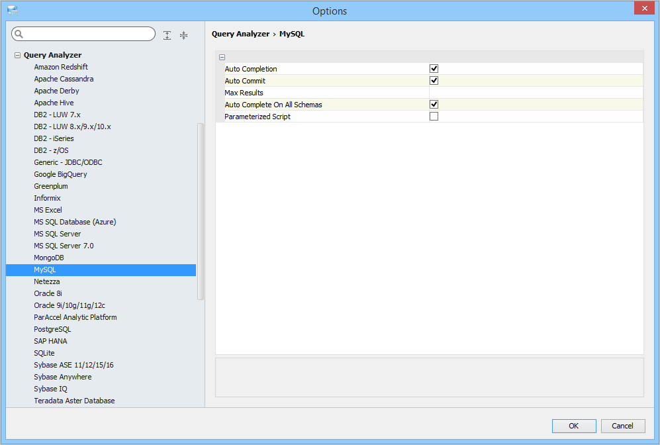
Task: Collapse the property group in settings grid
Action: coord(222,57)
